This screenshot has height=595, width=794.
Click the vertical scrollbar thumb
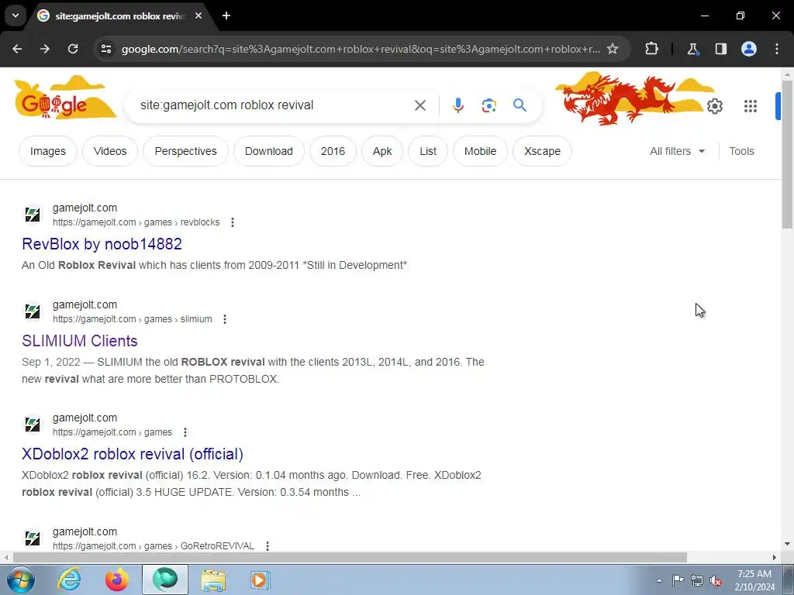tap(788, 154)
